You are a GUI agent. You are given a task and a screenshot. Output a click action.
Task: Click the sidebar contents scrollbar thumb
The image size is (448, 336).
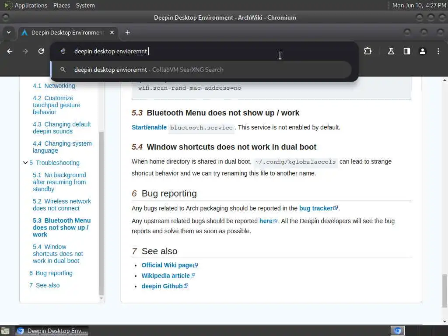[x=101, y=213]
